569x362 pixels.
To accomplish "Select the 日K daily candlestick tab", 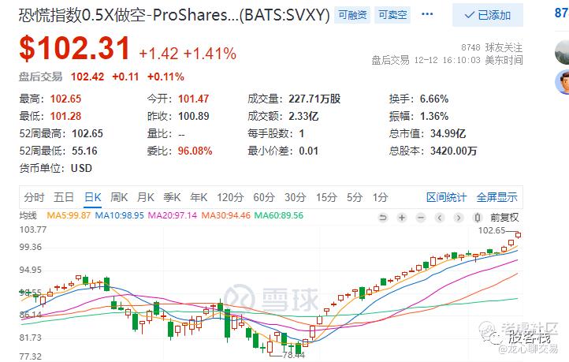I will pyautogui.click(x=92, y=197).
